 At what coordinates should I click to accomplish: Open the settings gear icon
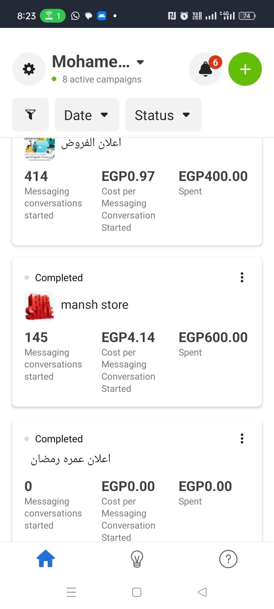click(29, 69)
